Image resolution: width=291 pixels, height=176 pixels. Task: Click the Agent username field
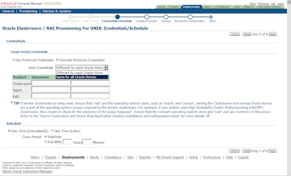(x=51, y=90)
